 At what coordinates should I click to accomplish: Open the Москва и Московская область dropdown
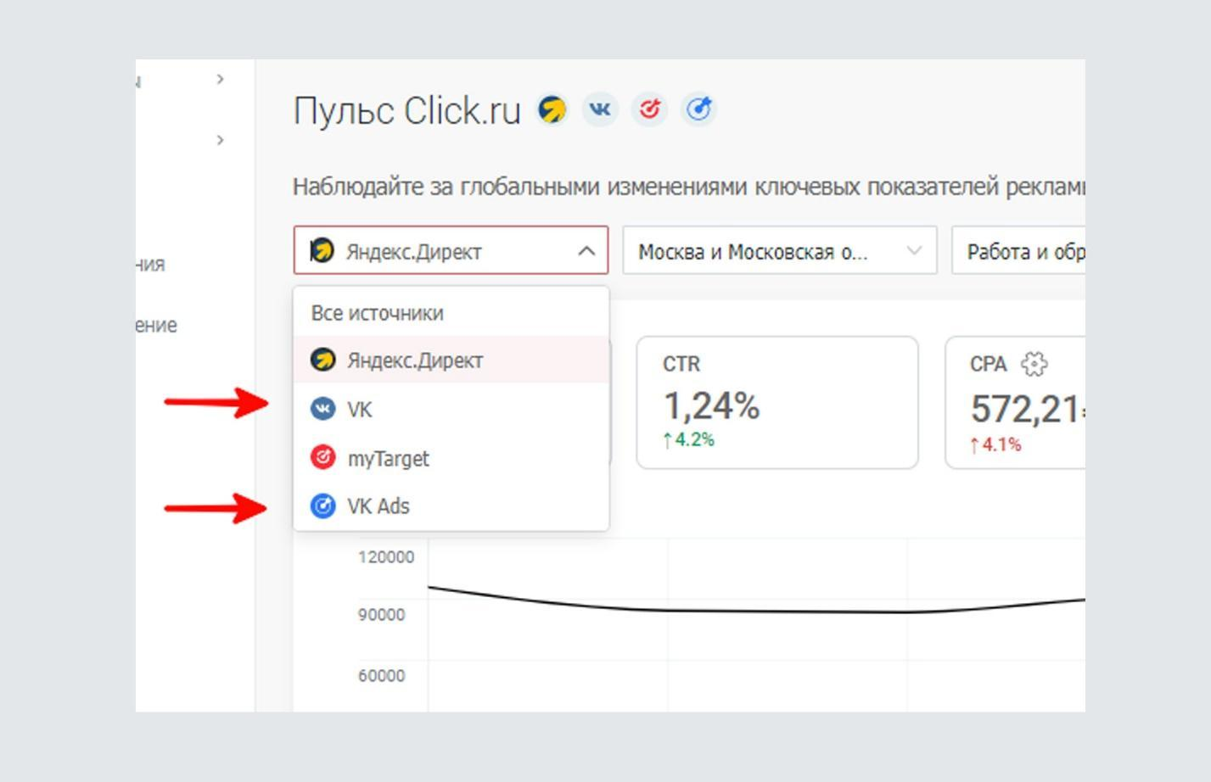780,250
